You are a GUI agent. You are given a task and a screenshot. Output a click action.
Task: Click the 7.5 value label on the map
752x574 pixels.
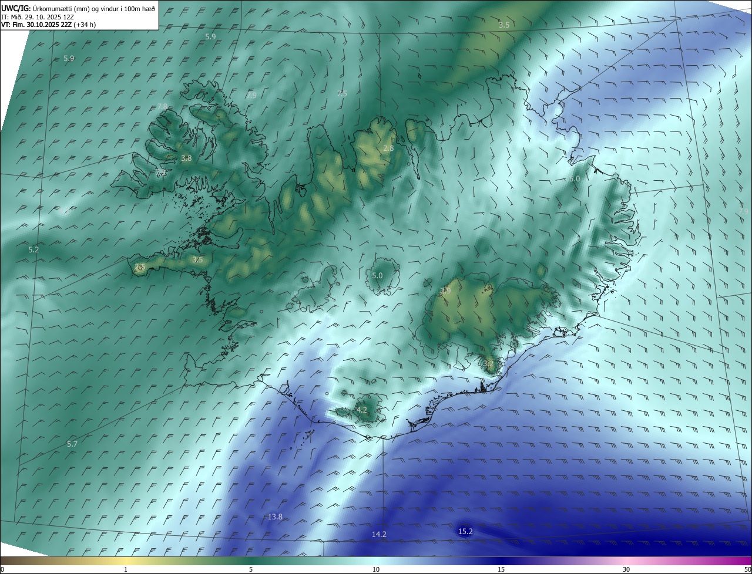pyautogui.click(x=343, y=94)
